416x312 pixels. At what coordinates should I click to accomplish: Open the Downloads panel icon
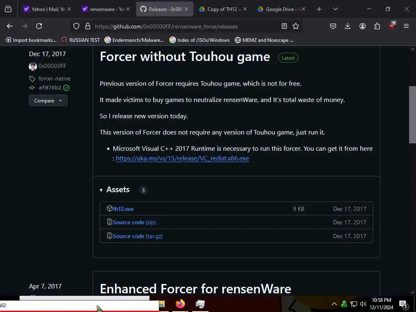point(348,26)
